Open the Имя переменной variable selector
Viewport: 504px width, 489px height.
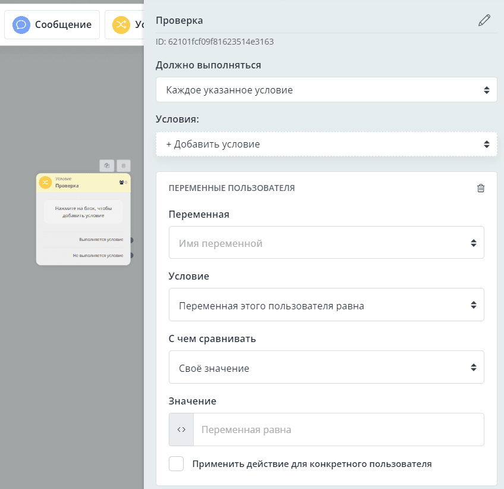[326, 243]
